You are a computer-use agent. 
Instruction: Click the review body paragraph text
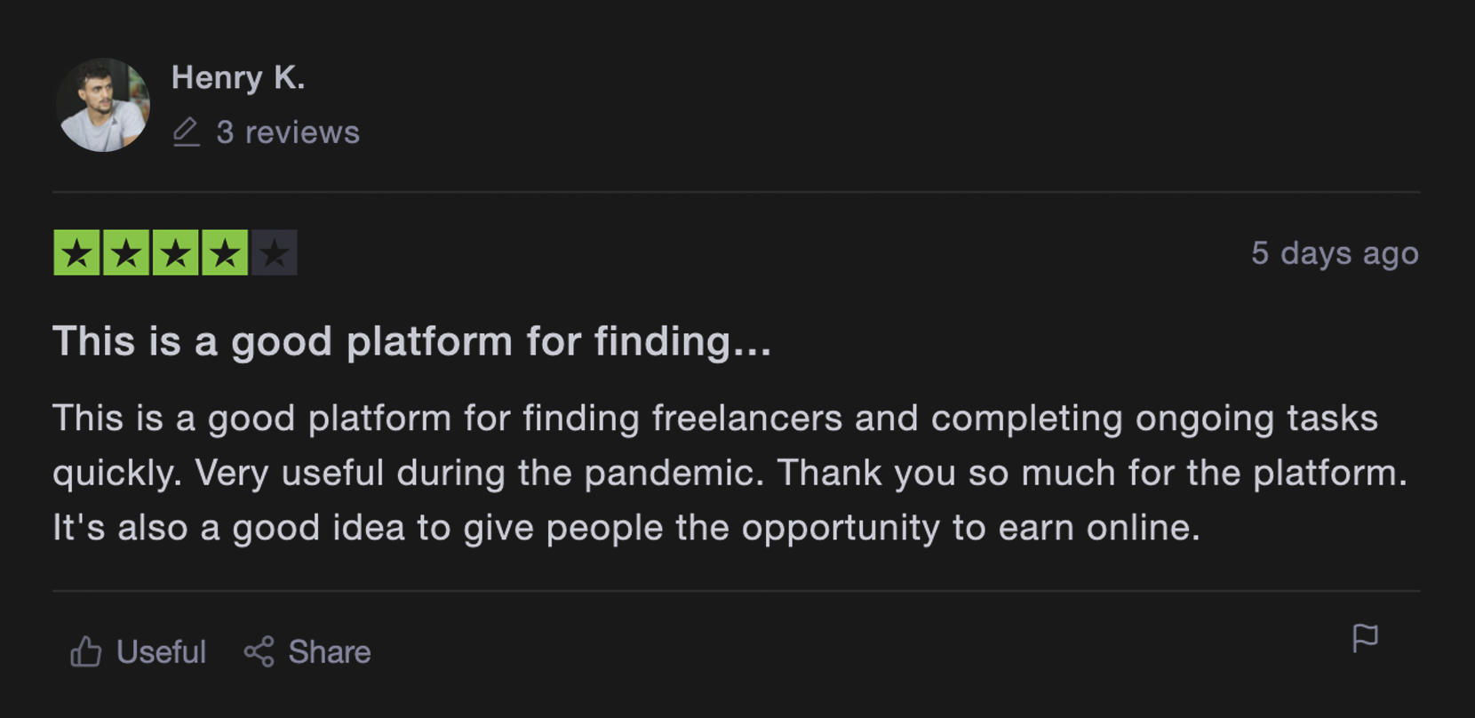[730, 473]
